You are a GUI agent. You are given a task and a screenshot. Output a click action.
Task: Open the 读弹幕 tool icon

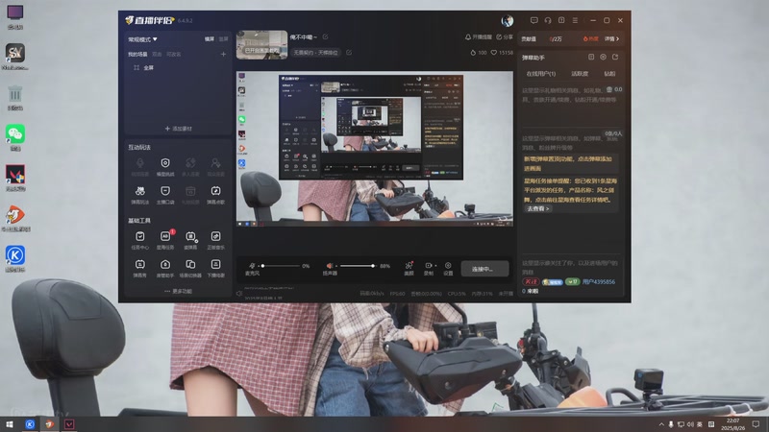(x=190, y=236)
